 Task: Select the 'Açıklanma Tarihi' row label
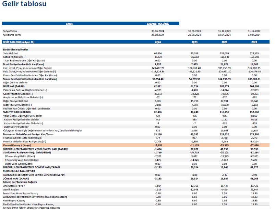[12, 35]
